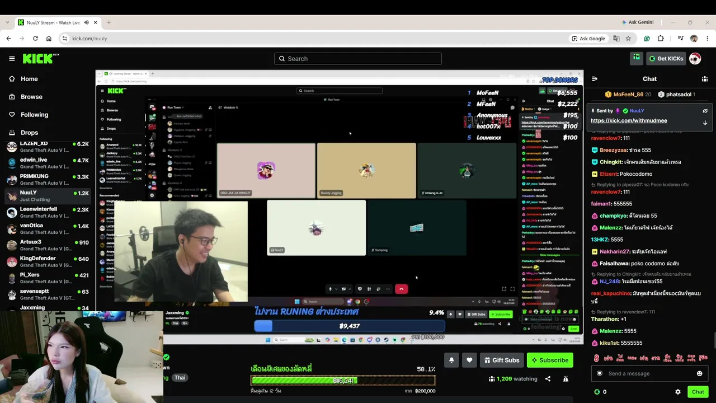Open the PRIMKUNG channel in the sidebar
The image size is (716, 403).
47,180
